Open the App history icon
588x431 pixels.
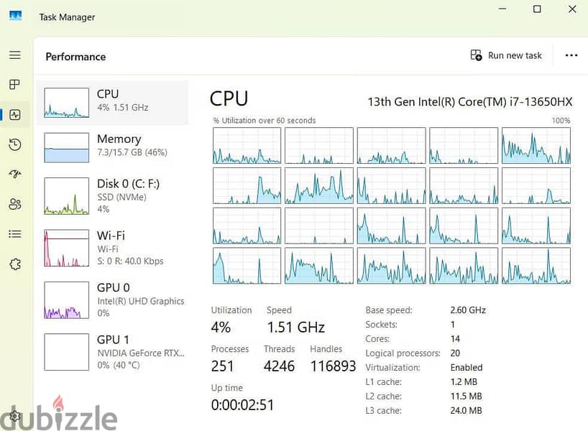(15, 144)
